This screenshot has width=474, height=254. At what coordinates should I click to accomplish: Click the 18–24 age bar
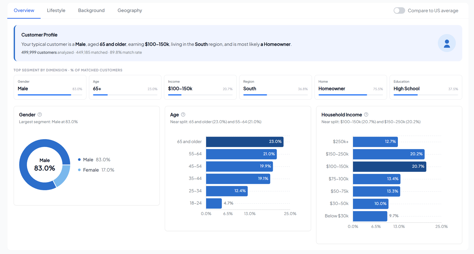click(214, 203)
